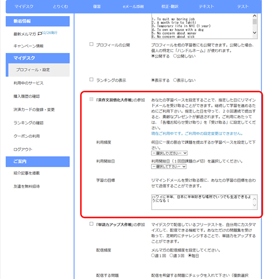Open the 利用頻度 dropdown list
Image resolution: width=267 pixels, height=279 pixels.
169,153
